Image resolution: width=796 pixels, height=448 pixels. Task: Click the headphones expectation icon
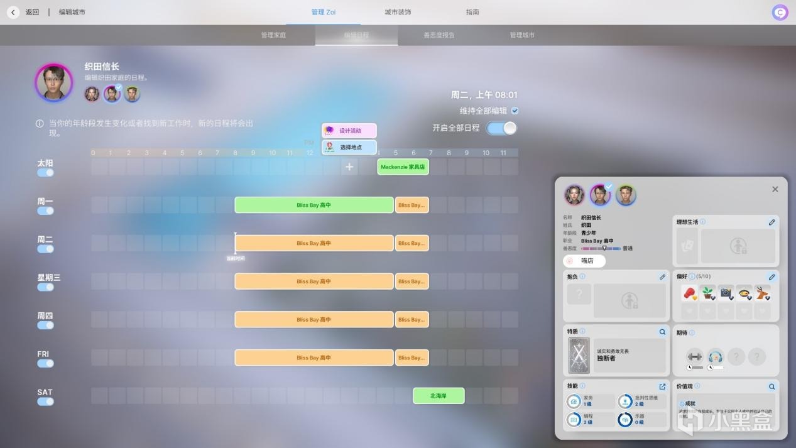(715, 356)
